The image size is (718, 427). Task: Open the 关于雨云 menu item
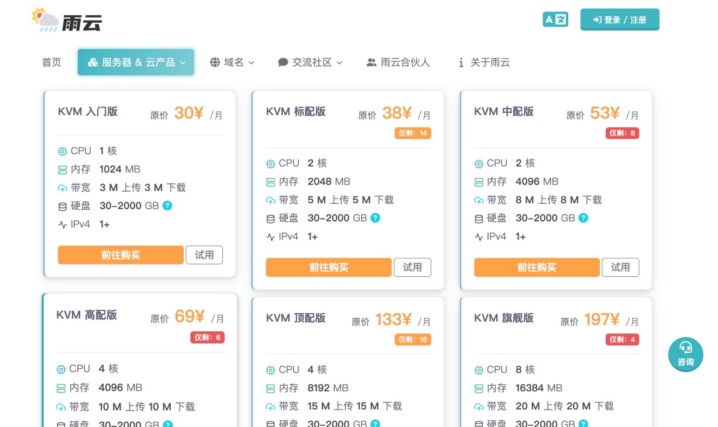pyautogui.click(x=484, y=63)
